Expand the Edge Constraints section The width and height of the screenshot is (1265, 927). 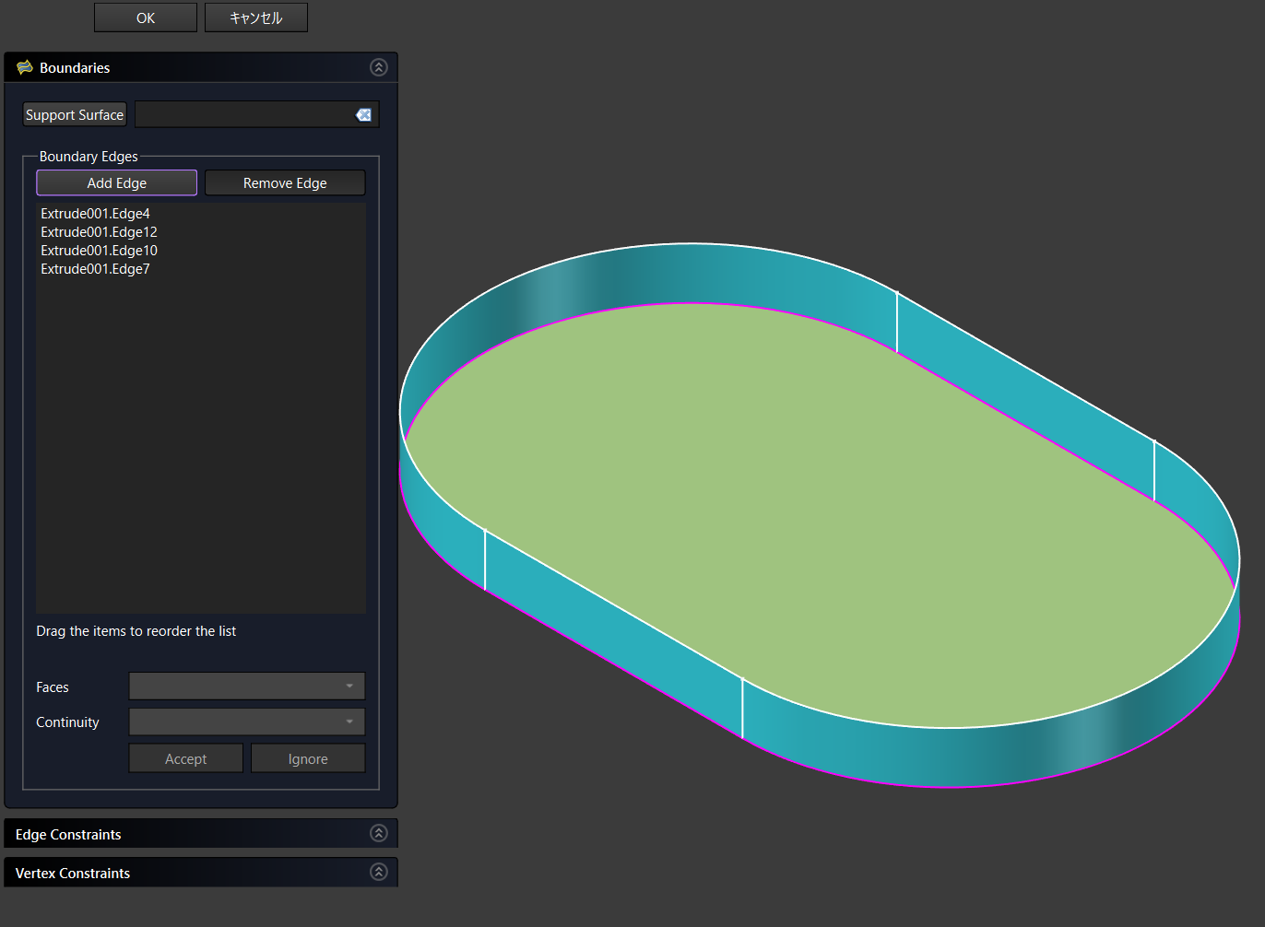(x=378, y=833)
